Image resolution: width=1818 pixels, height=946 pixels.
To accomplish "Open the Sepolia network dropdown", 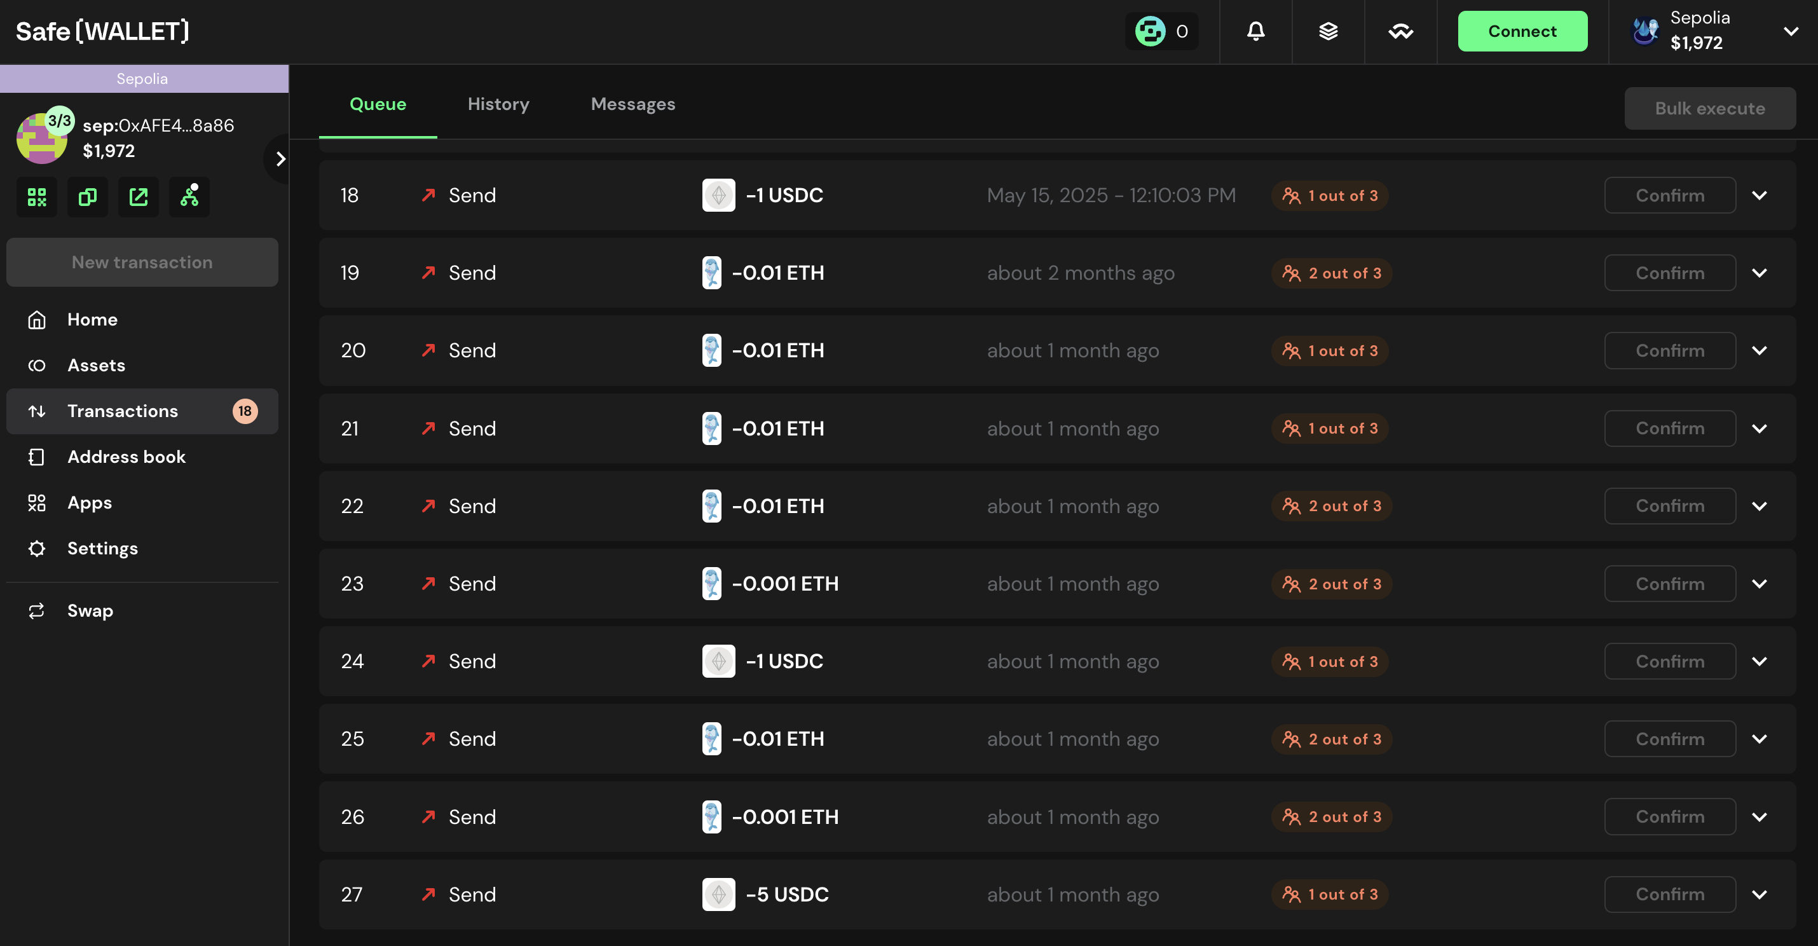I will click(x=1791, y=31).
